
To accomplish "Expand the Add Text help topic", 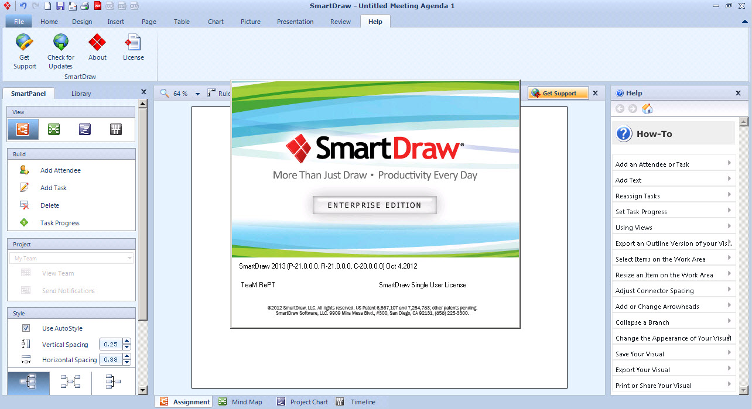I will pos(674,180).
